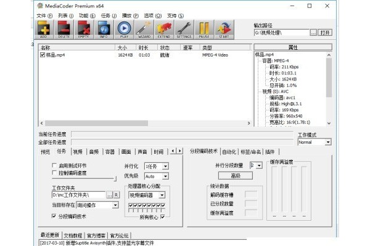Launch the WIZARD toolbar icon

click(144, 30)
